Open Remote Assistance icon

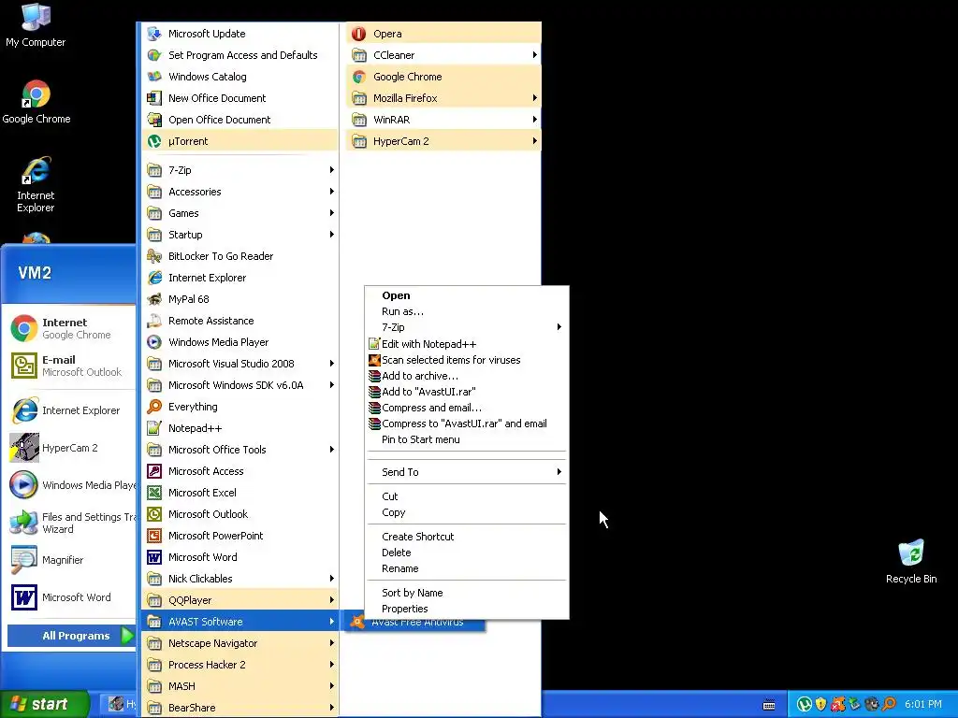pos(154,321)
